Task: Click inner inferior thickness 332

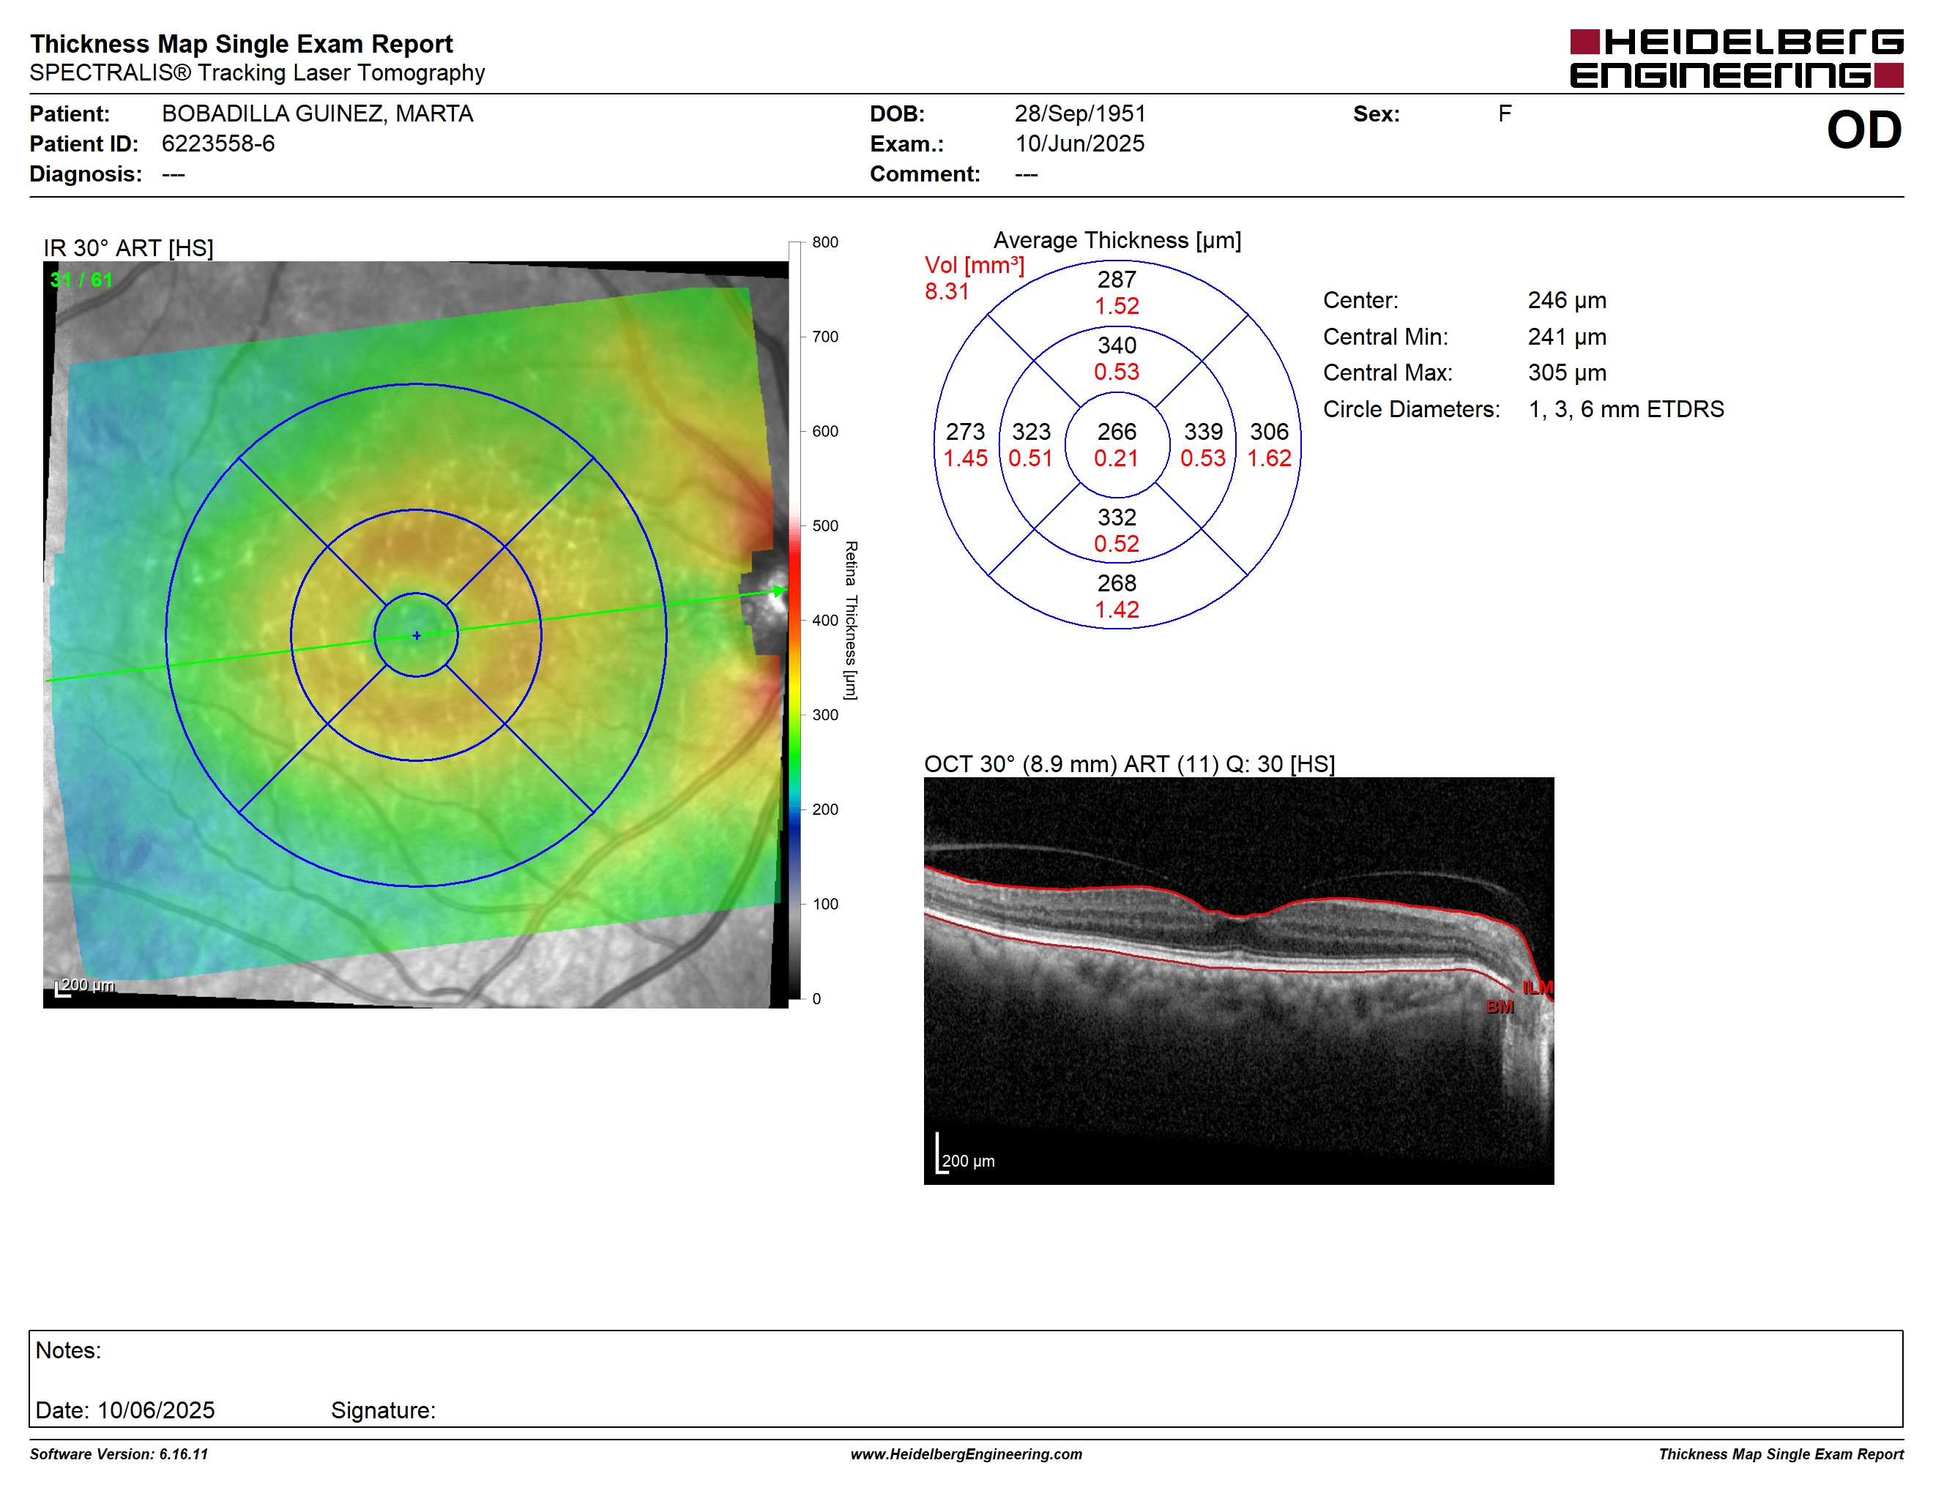Action: pyautogui.click(x=1116, y=517)
